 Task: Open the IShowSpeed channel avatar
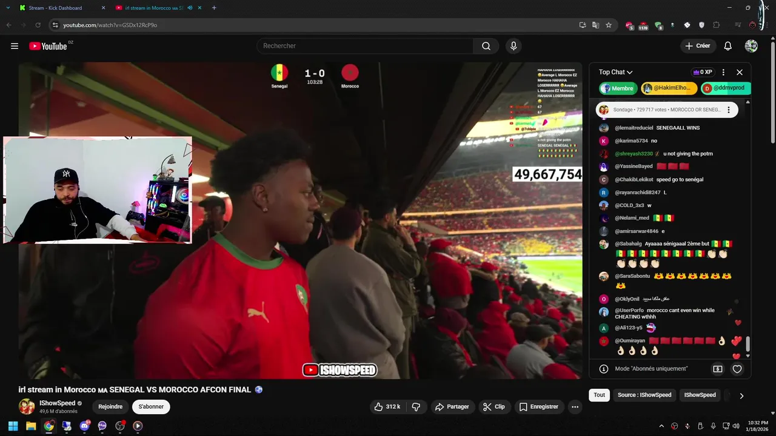click(x=27, y=407)
